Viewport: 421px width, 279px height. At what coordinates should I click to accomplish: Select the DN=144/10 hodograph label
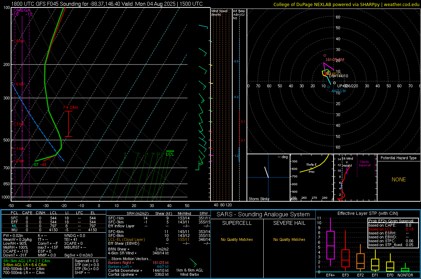[x=338, y=76]
